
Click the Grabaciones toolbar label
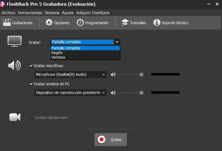point(22,23)
